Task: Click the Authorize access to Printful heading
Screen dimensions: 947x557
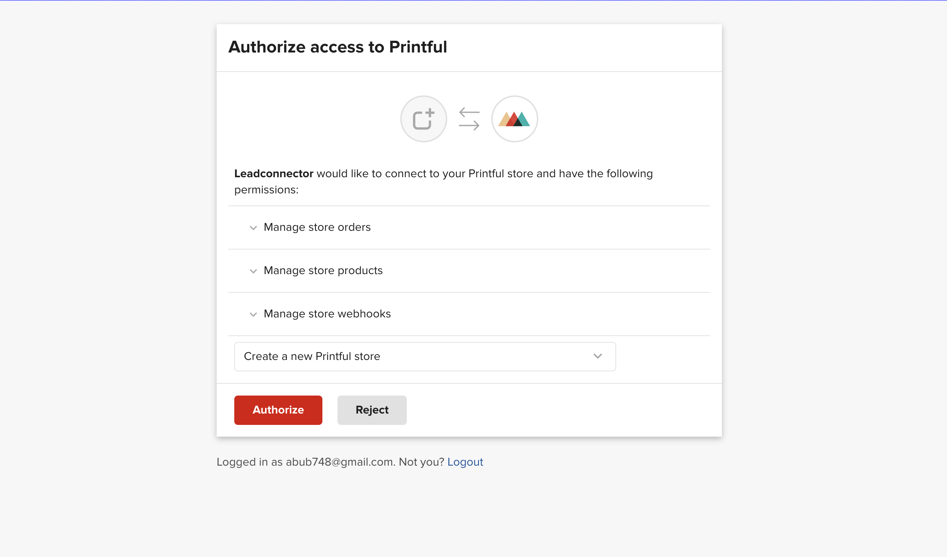Action: click(x=337, y=47)
